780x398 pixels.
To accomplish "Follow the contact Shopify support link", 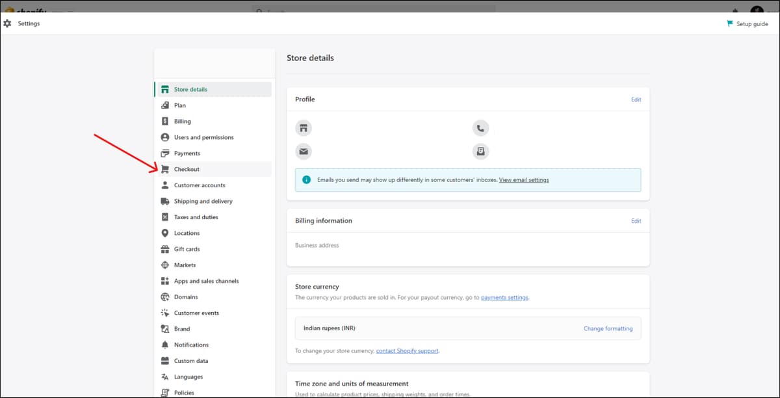I will point(408,351).
